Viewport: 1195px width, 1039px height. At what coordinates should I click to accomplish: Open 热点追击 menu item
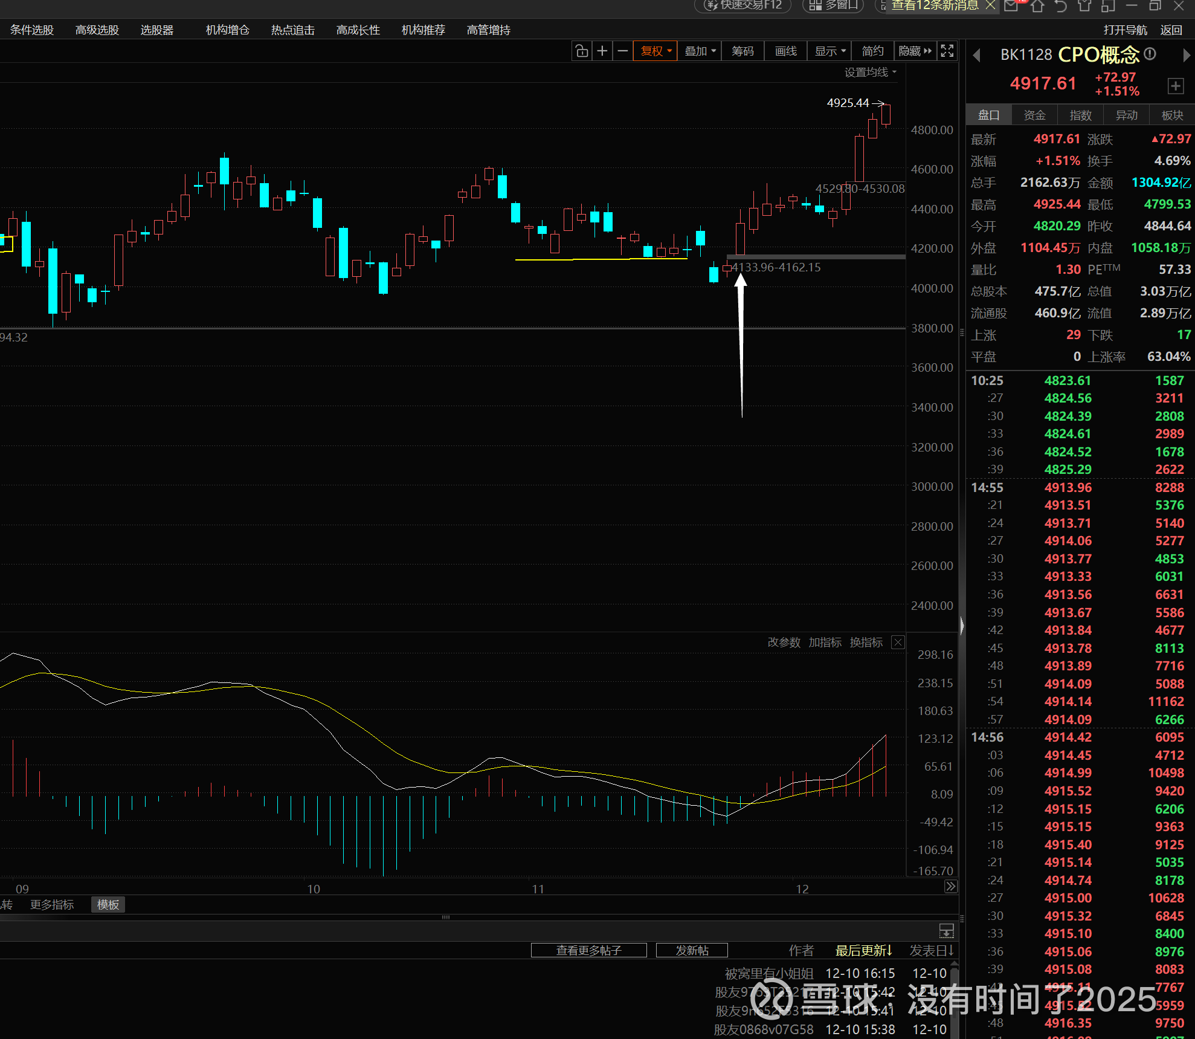[x=292, y=30]
